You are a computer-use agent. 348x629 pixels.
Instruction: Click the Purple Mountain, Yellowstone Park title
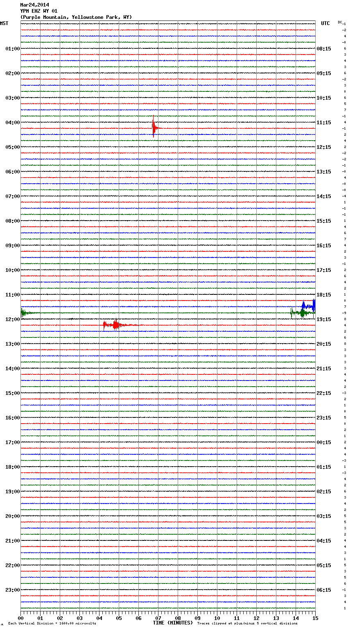[x=76, y=17]
